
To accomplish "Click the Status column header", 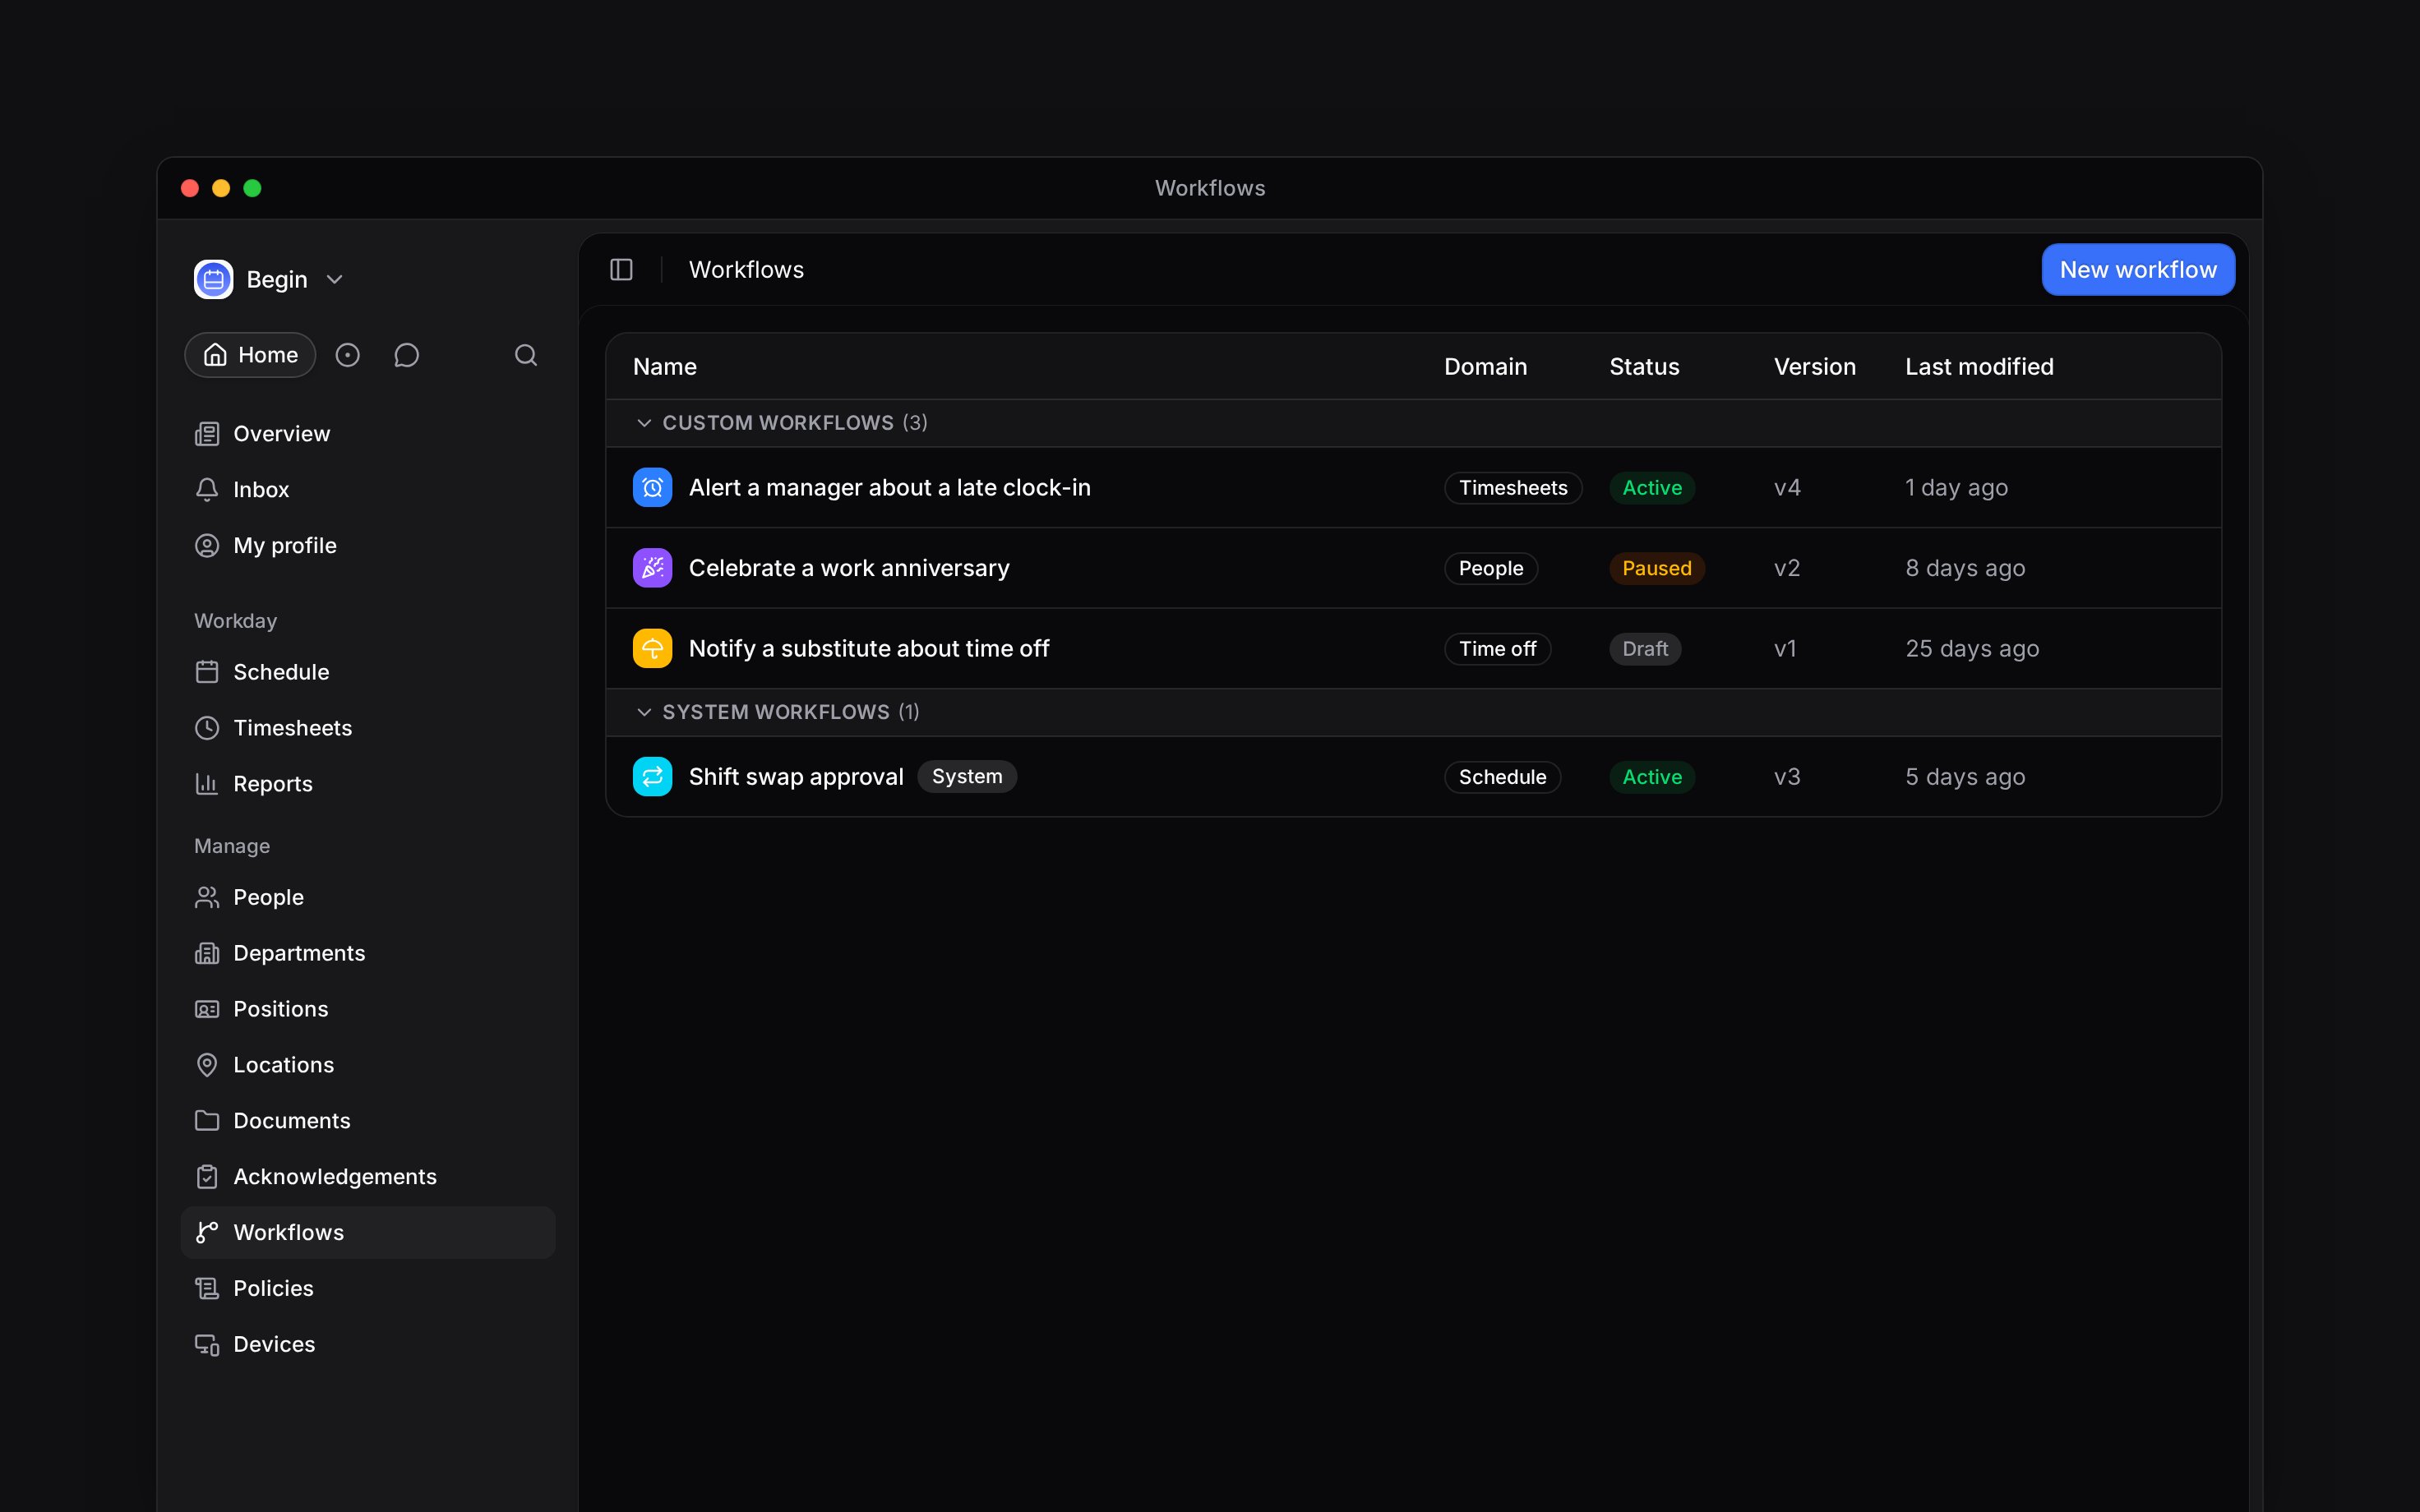I will pos(1644,367).
